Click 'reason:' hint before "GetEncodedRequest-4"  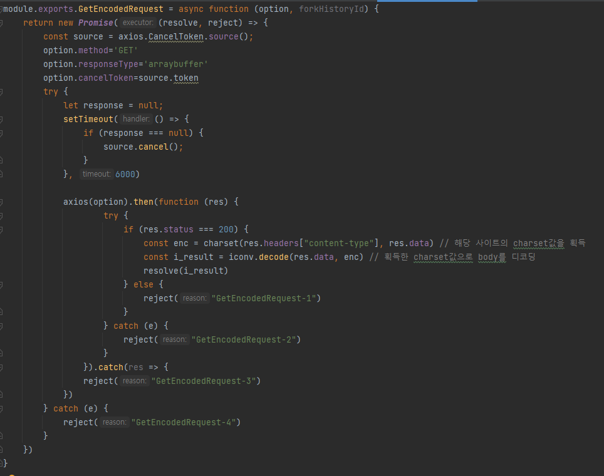(x=115, y=422)
